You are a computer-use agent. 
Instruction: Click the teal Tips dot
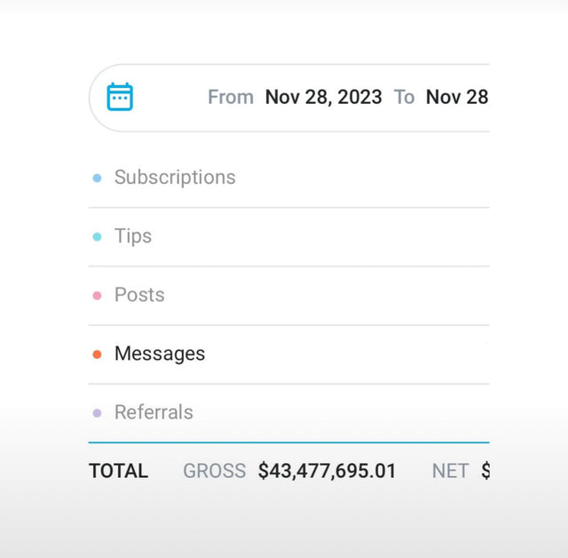coord(97,236)
